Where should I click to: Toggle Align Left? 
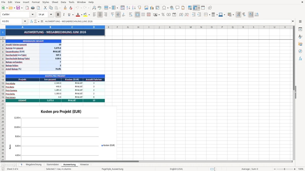94,15
